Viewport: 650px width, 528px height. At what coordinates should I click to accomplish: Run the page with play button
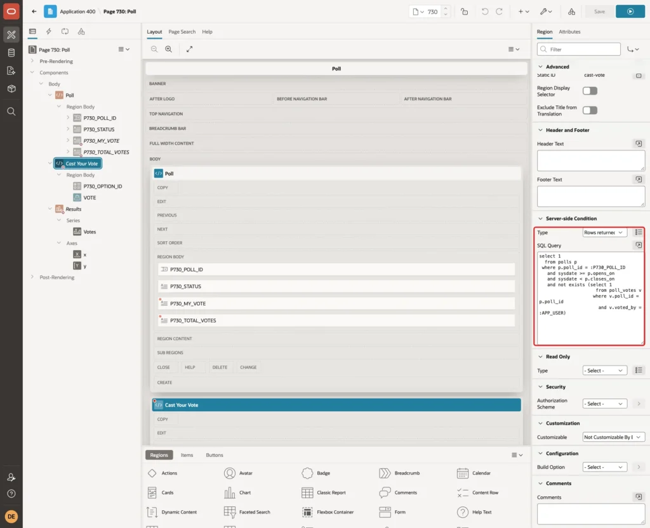pyautogui.click(x=630, y=11)
